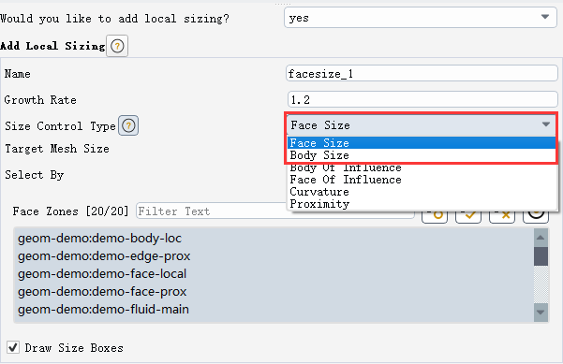Select geom-demo:demo-fluid-main face zone

(103, 310)
